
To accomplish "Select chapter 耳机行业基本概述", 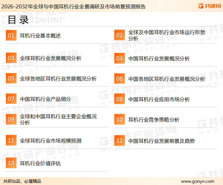I will (40, 36).
